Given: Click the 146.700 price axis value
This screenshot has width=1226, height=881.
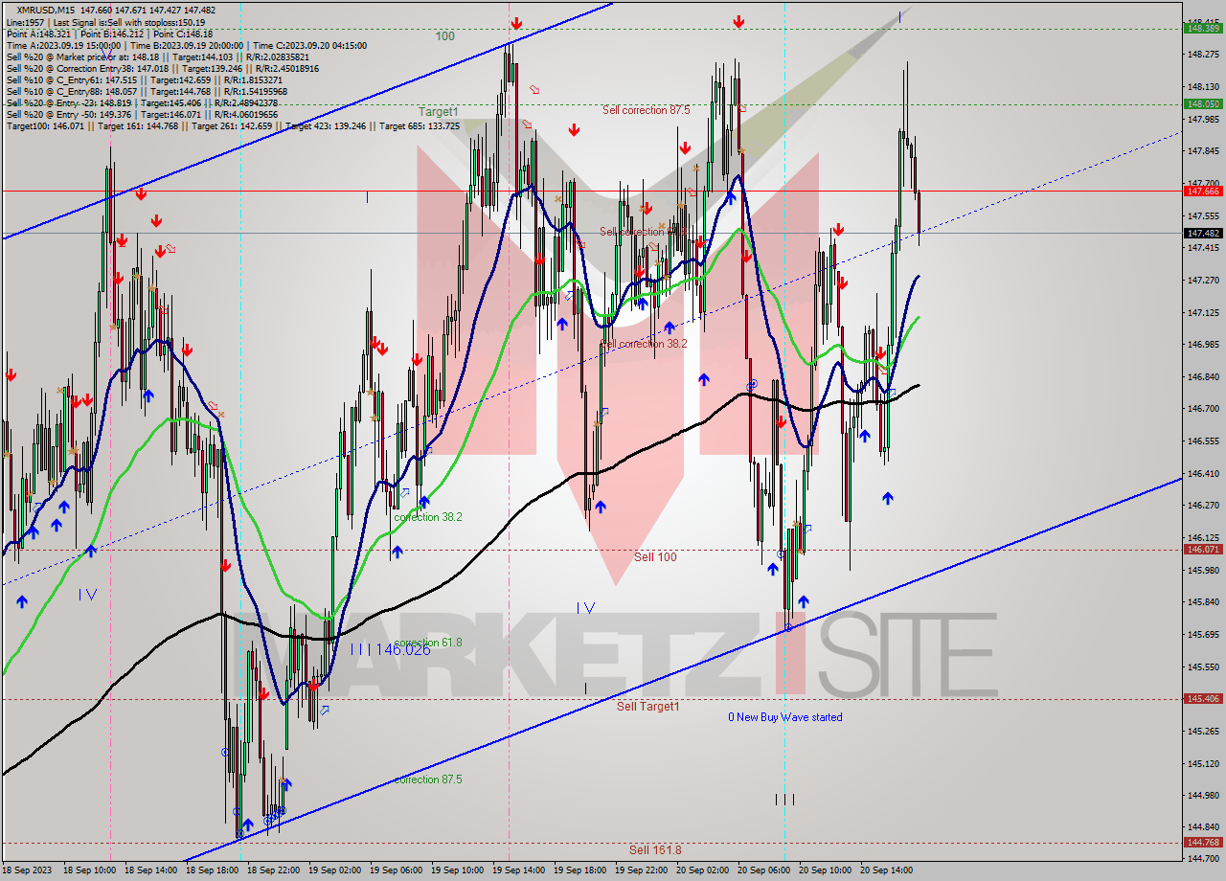Looking at the screenshot, I should click(x=1203, y=408).
